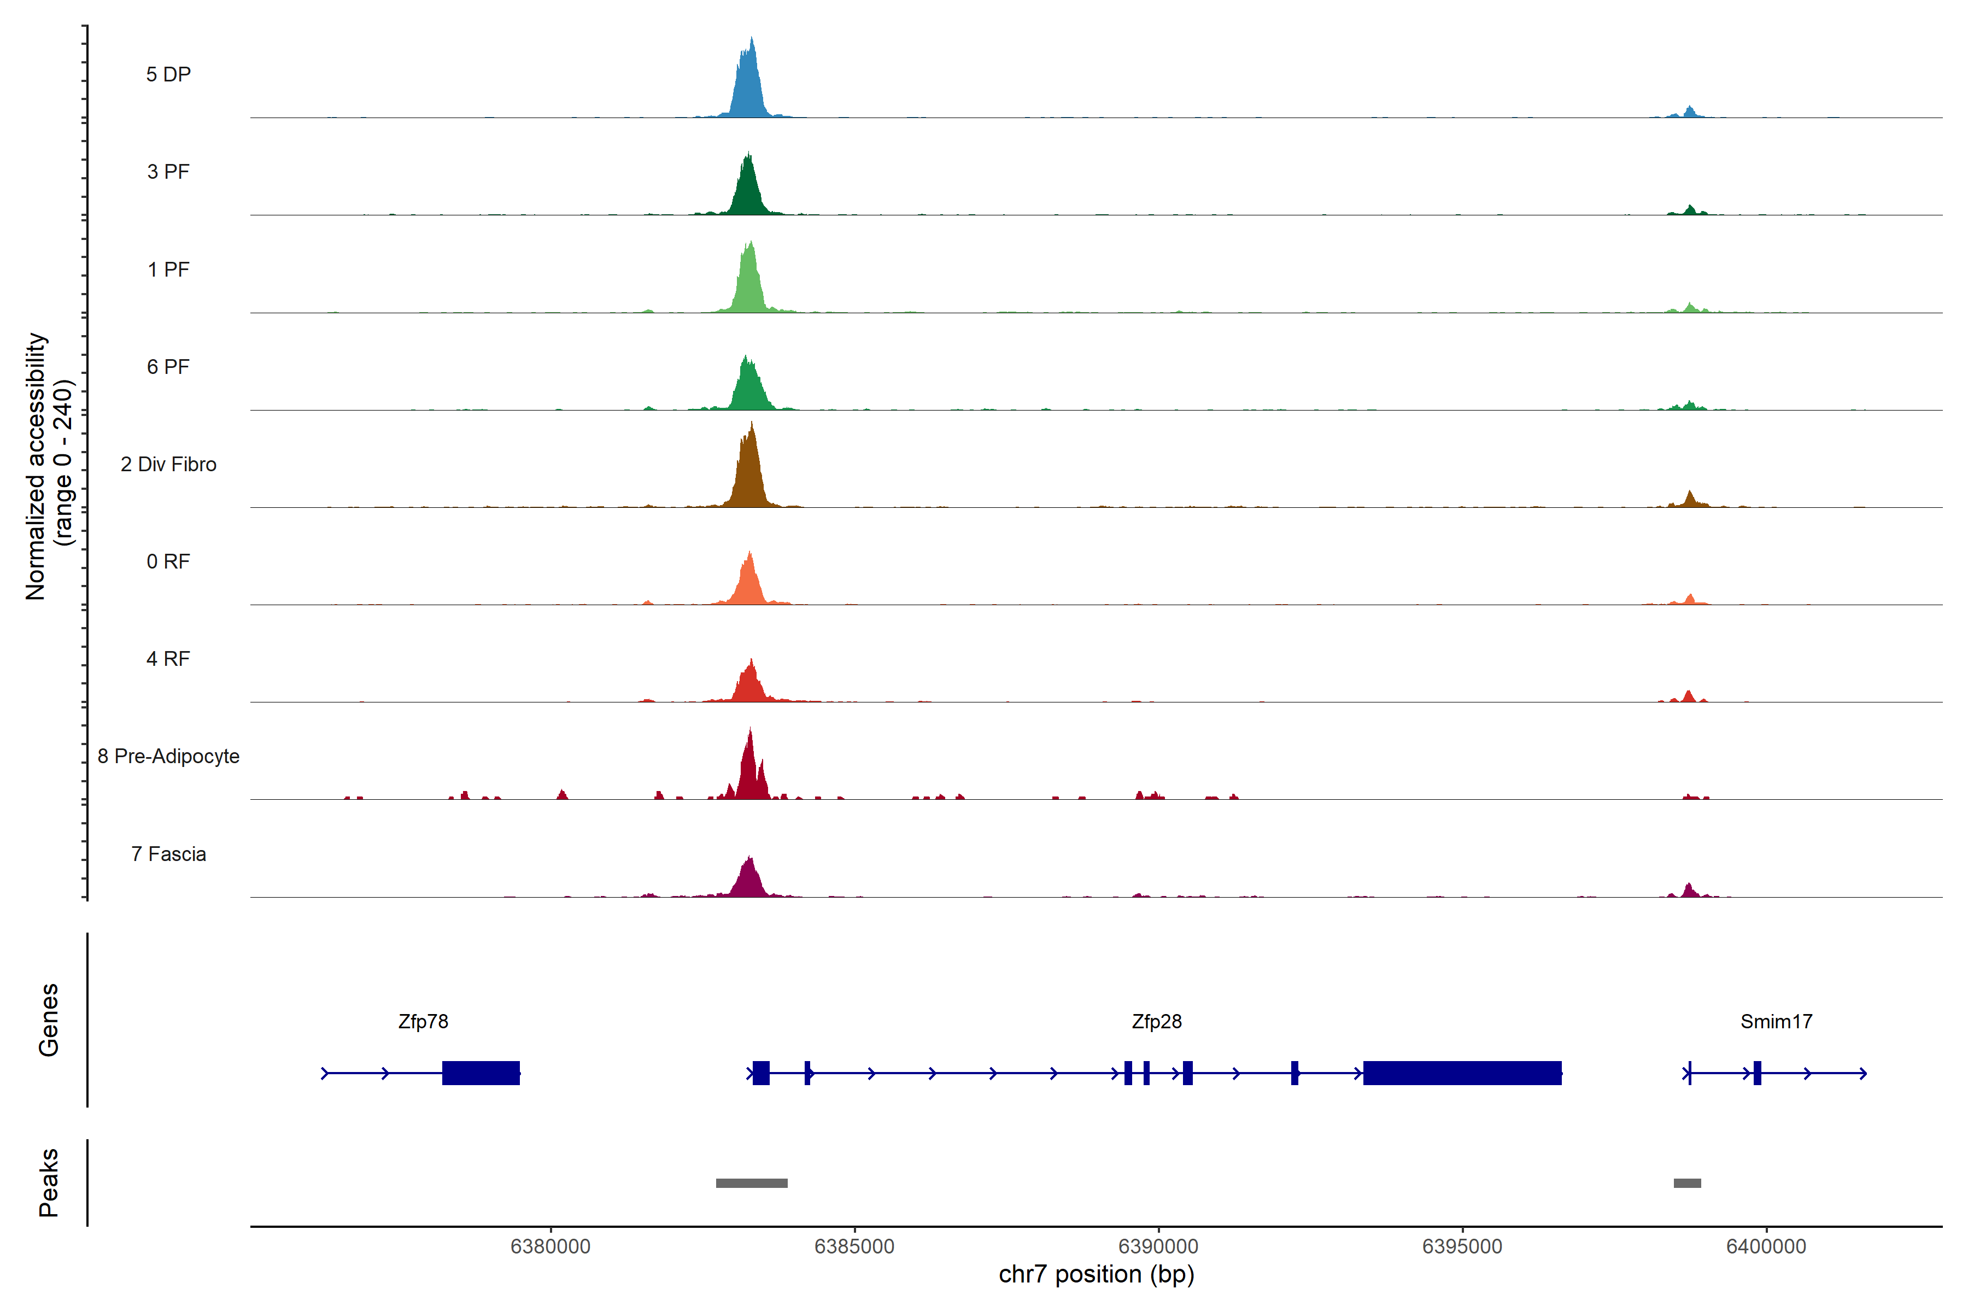This screenshot has height=1312, width=1968.
Task: Click the 3 PF track label
Action: tap(168, 172)
